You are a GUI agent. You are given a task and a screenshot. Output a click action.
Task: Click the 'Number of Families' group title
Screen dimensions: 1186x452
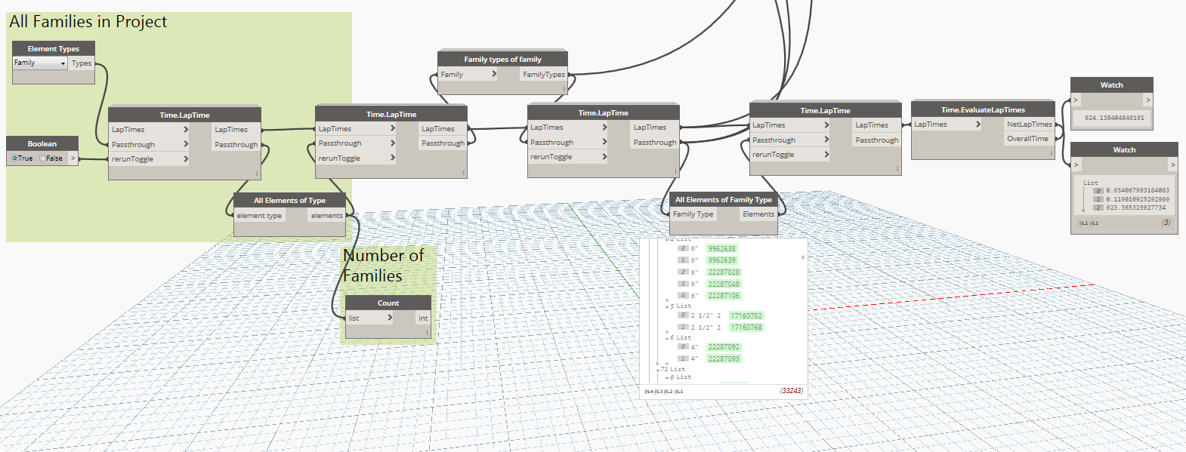(384, 266)
